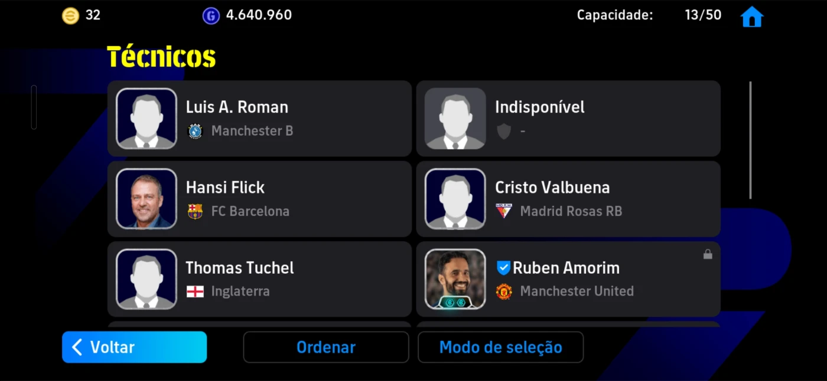Tap the gold eFootball coin icon
827x381 pixels.
coord(70,16)
